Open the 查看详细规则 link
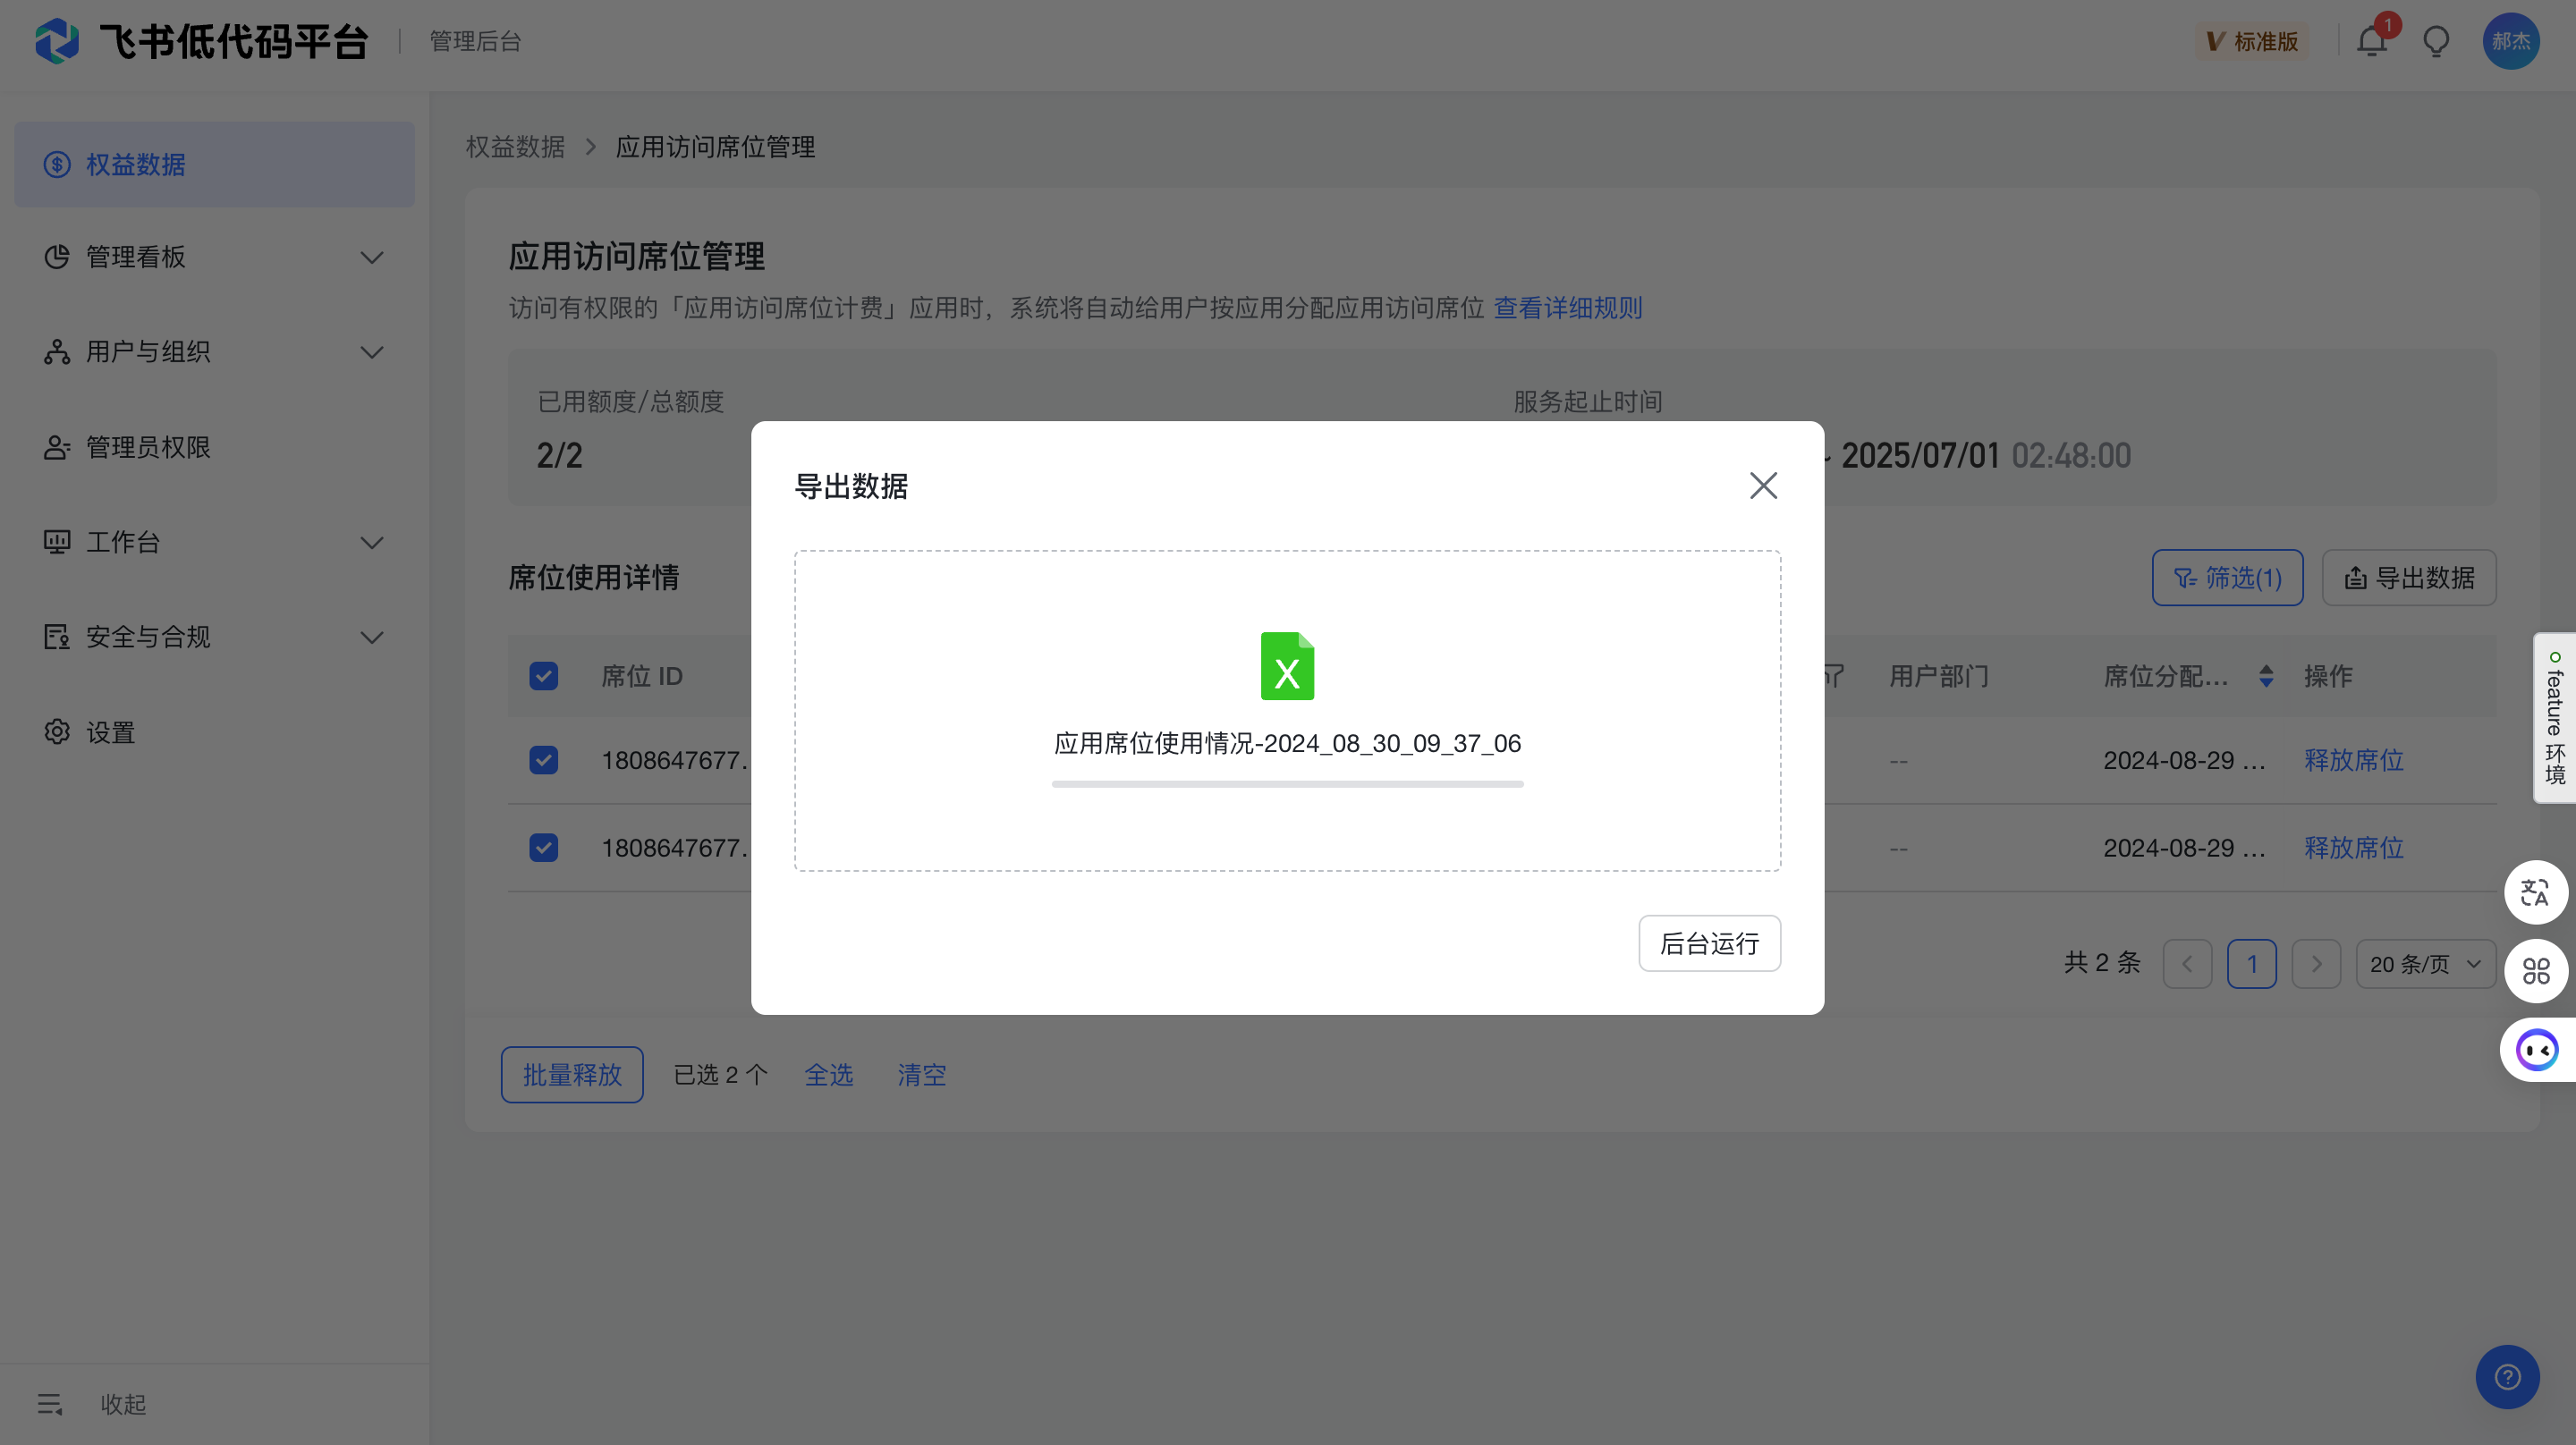Image resolution: width=2576 pixels, height=1445 pixels. (1568, 308)
